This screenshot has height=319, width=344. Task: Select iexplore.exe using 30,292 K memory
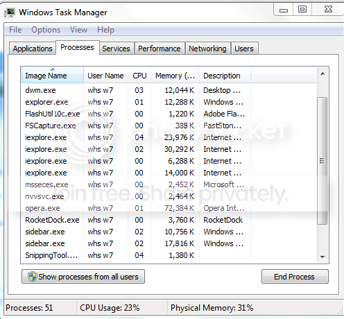click(x=169, y=149)
